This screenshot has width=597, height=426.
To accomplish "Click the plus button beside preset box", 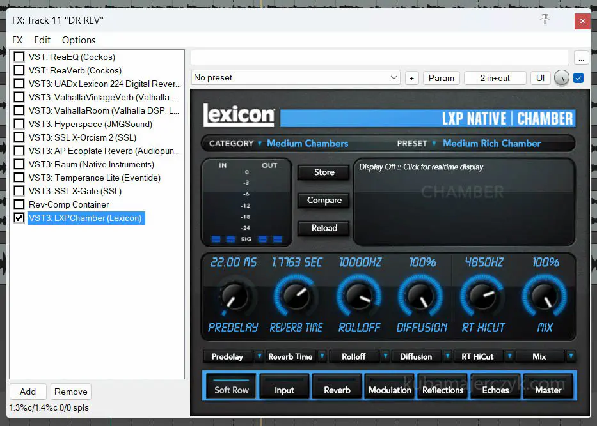I will click(411, 78).
